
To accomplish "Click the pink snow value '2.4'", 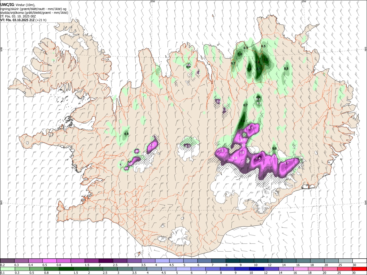I will pos(258,158).
